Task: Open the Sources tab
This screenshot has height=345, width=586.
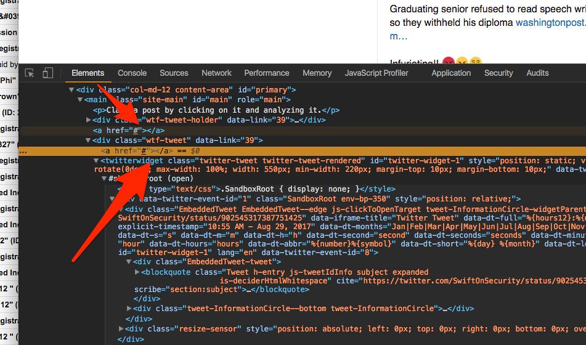Action: [174, 73]
